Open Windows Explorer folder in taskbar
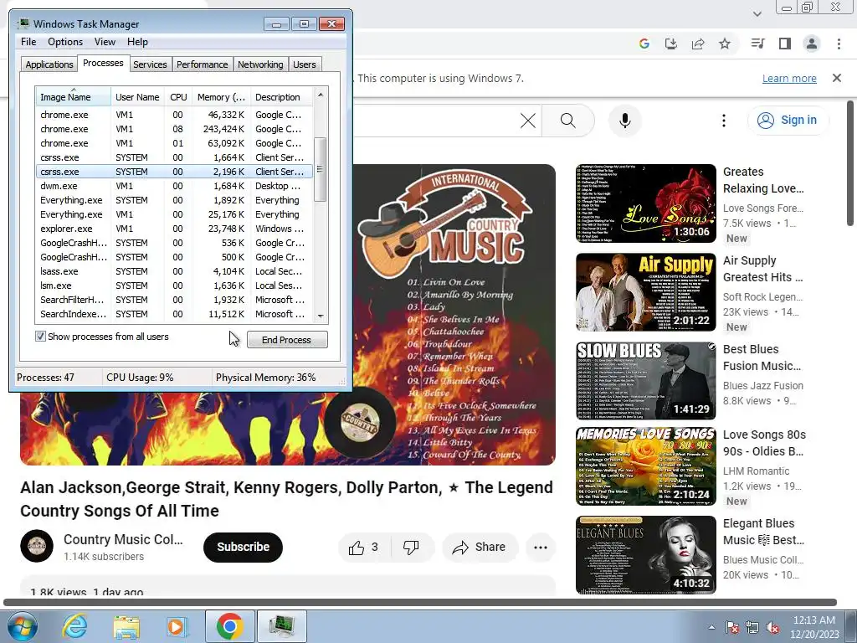The height and width of the screenshot is (643, 857). 126,626
